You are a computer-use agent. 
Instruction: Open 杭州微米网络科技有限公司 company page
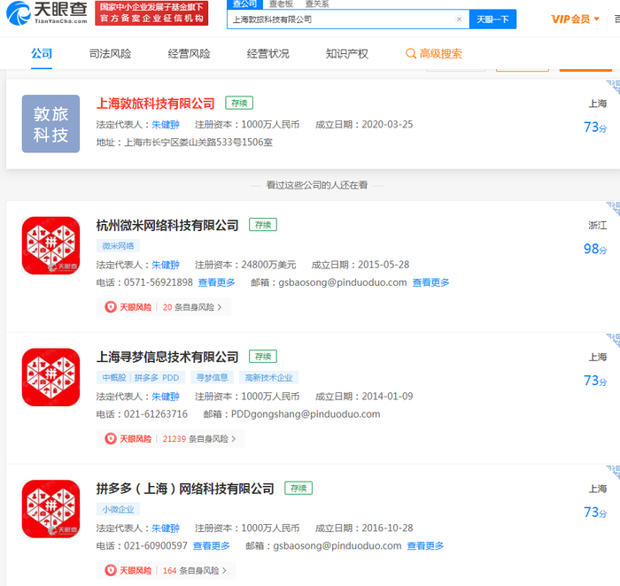click(x=167, y=225)
